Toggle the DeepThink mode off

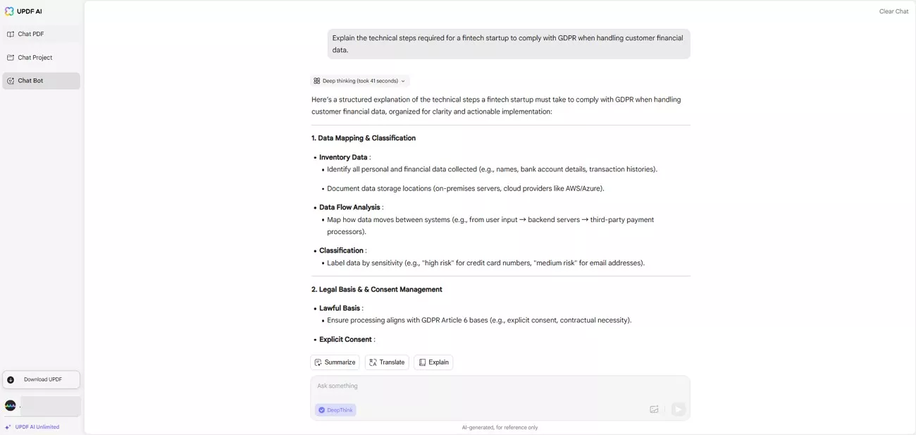[x=335, y=410]
